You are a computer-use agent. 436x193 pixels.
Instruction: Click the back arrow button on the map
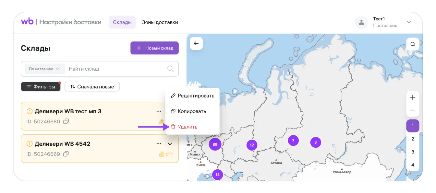point(196,43)
